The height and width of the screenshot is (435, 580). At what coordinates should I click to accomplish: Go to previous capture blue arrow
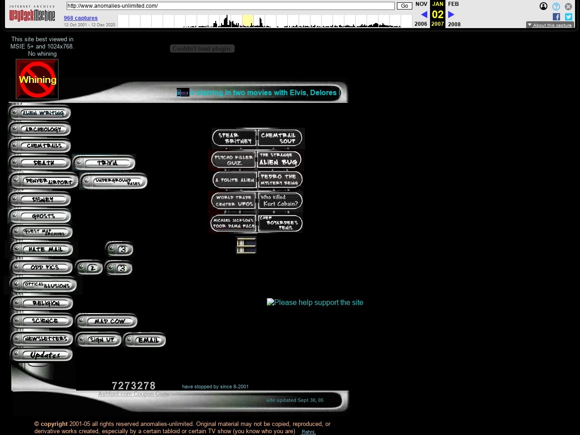[424, 14]
